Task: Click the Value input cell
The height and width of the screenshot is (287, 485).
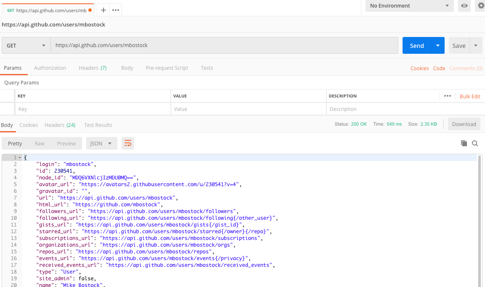Action: (248, 109)
